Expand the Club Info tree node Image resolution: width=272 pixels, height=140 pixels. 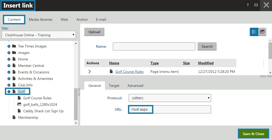[9, 85]
